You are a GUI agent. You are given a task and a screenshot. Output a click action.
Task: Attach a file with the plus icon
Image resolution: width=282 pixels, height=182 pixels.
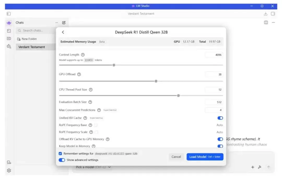click(x=252, y=167)
